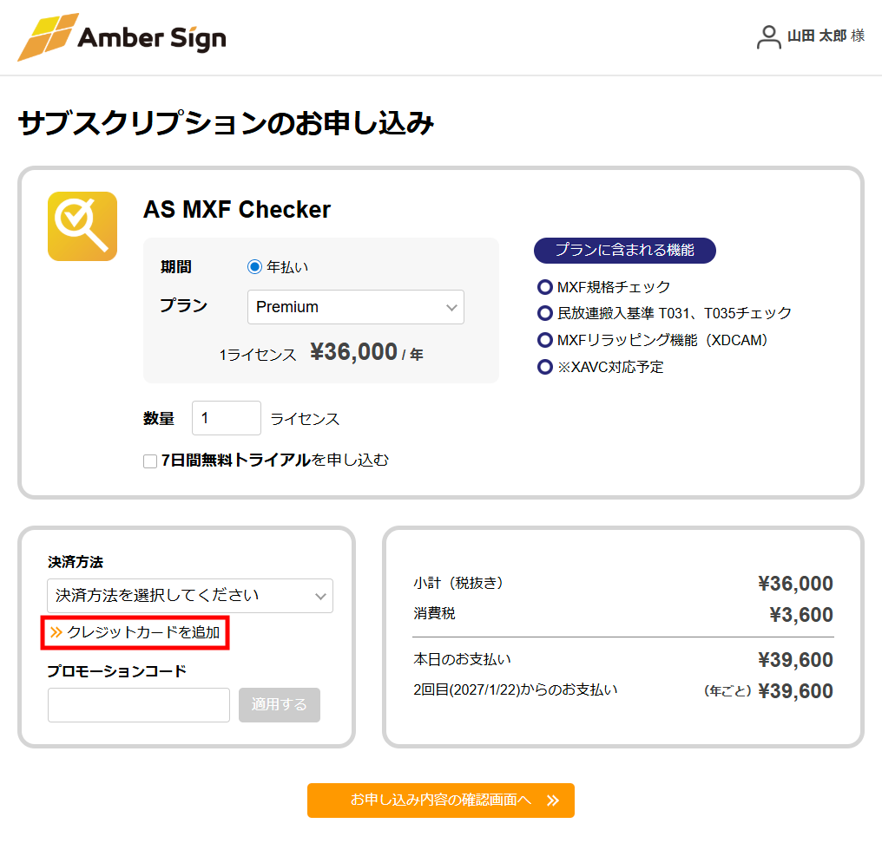Open the プラン dropdown showing Premium
The width and height of the screenshot is (882, 843).
(x=355, y=307)
